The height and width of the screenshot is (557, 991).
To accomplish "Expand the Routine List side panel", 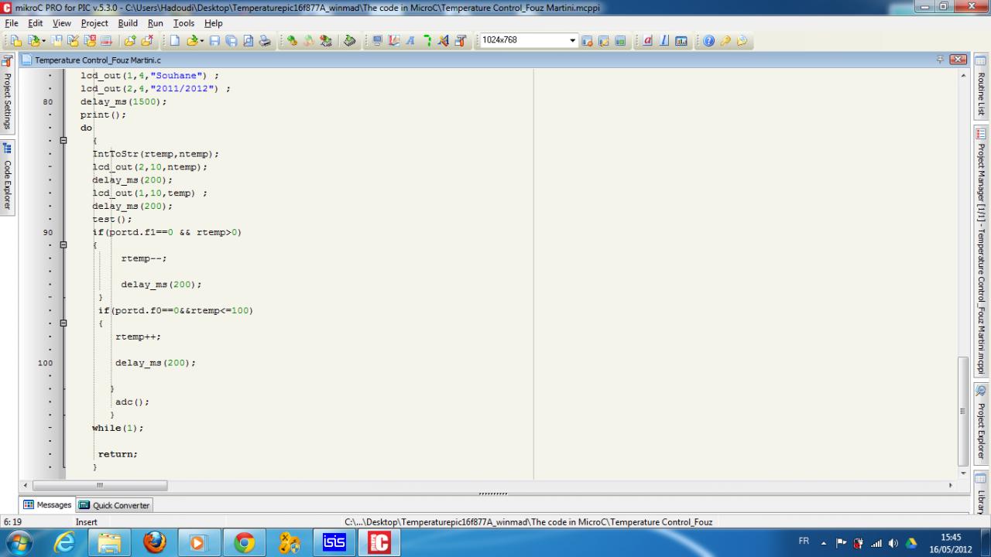I will pos(982,87).
